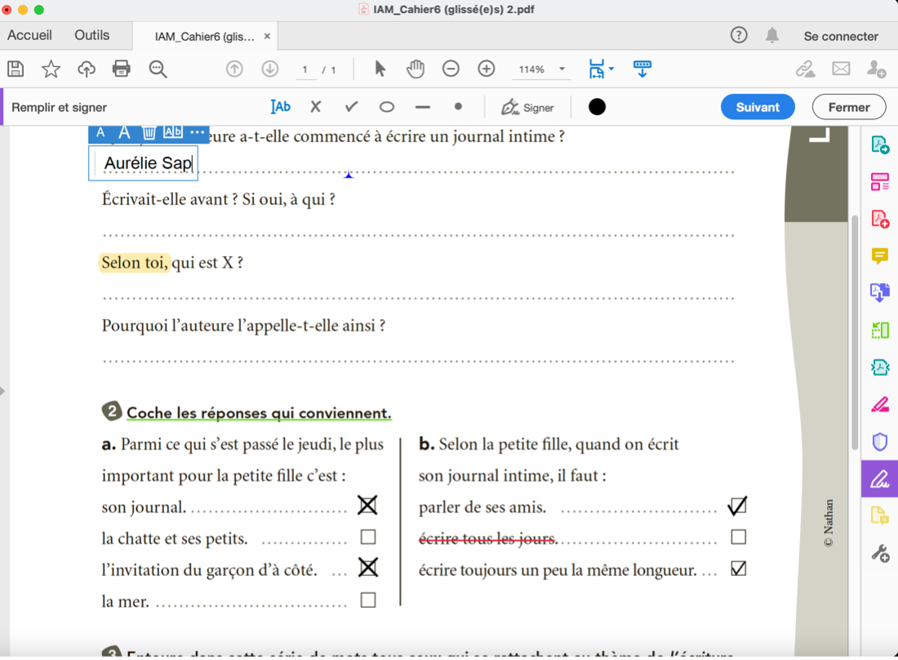Zoom out with the minus circle icon
The width and height of the screenshot is (898, 660).
click(451, 69)
